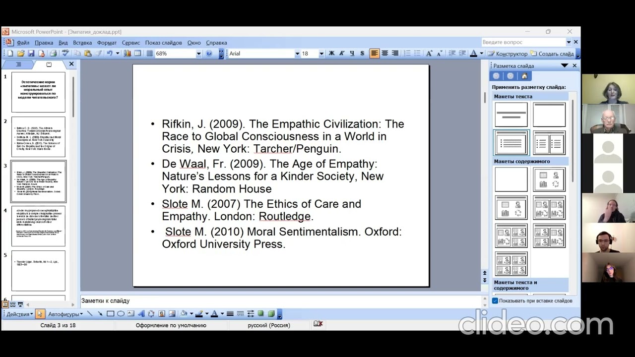
Task: Apply font color A in drawing toolbar
Action: [x=214, y=314]
